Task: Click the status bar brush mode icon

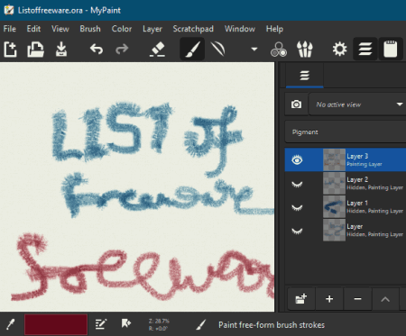Action: (201, 324)
